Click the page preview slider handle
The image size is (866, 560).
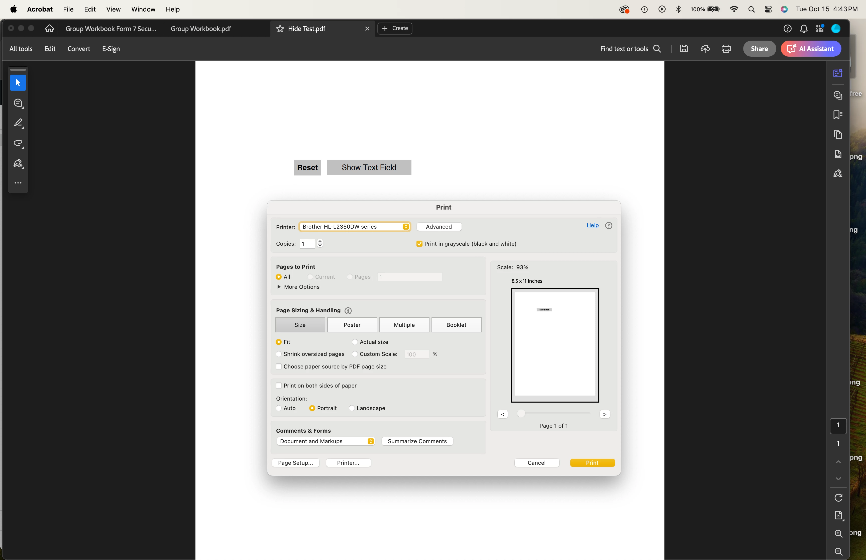(x=521, y=413)
